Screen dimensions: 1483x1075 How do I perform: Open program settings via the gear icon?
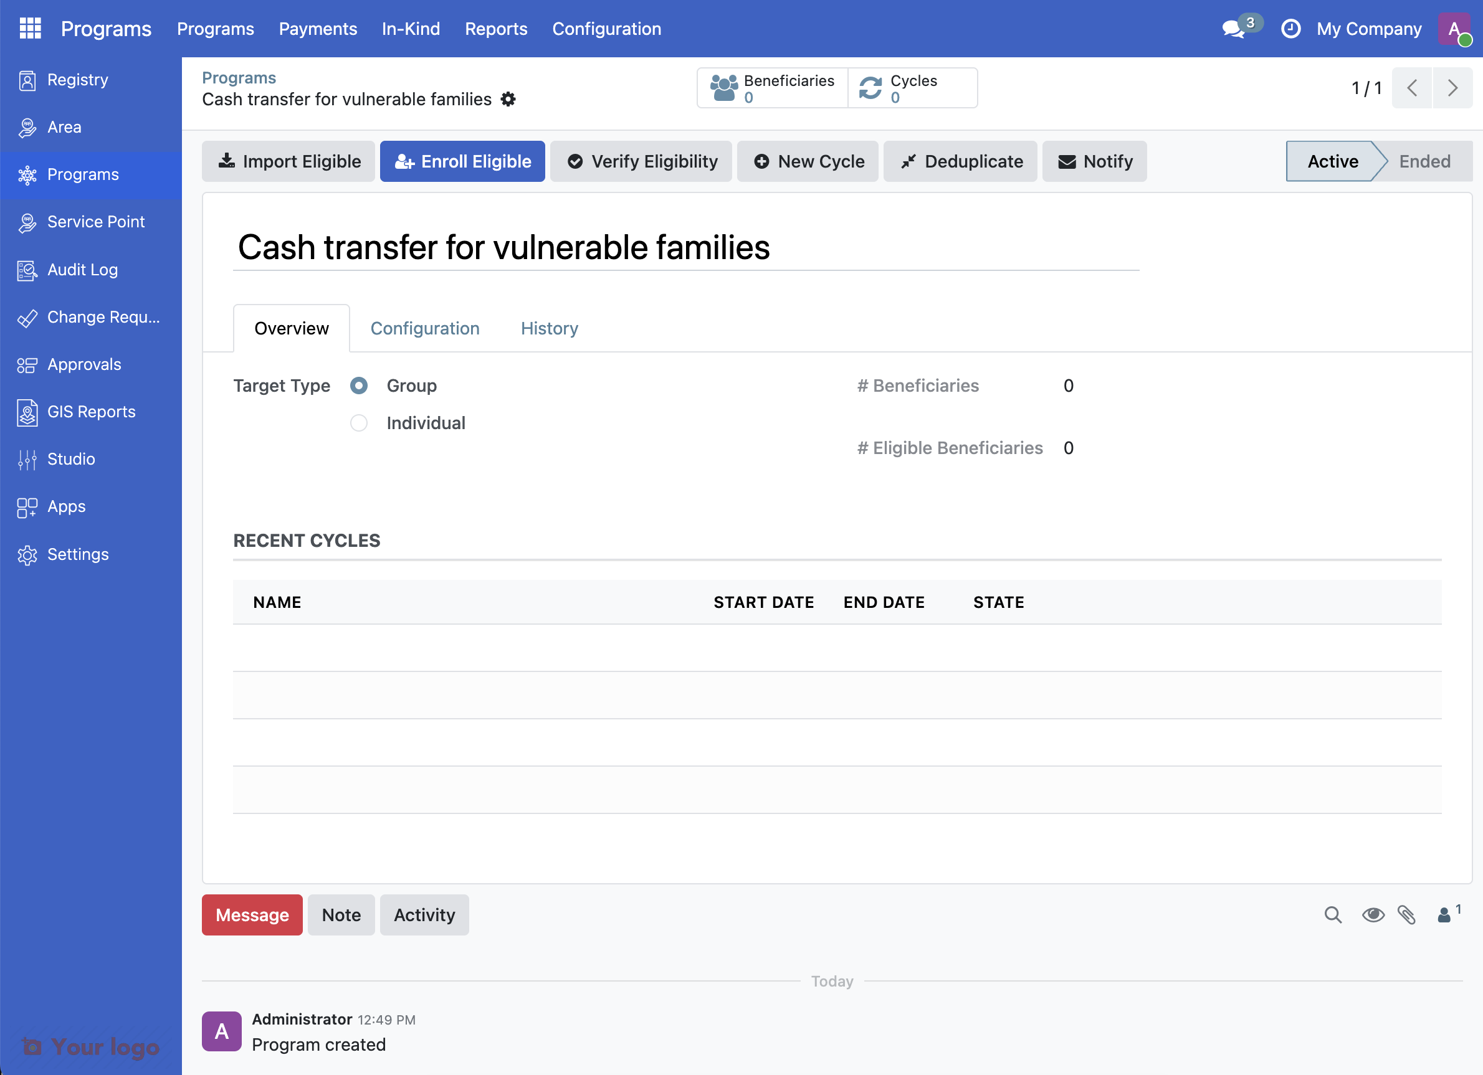click(508, 99)
